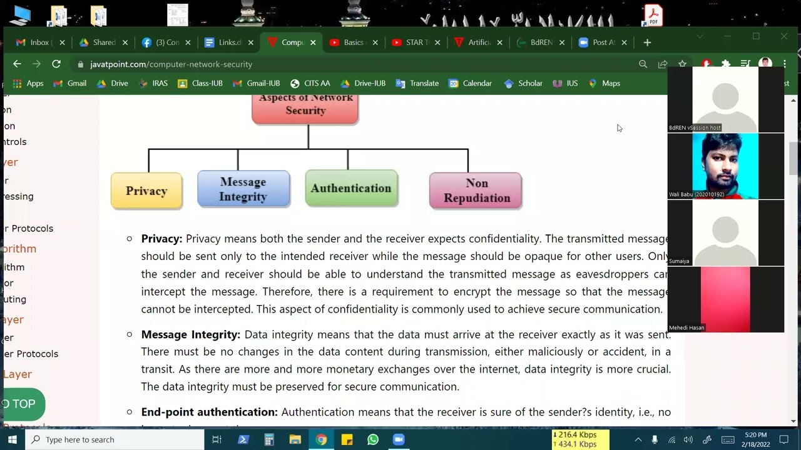Switch to the Shared Drive tab
The height and width of the screenshot is (450, 801).
click(x=103, y=42)
